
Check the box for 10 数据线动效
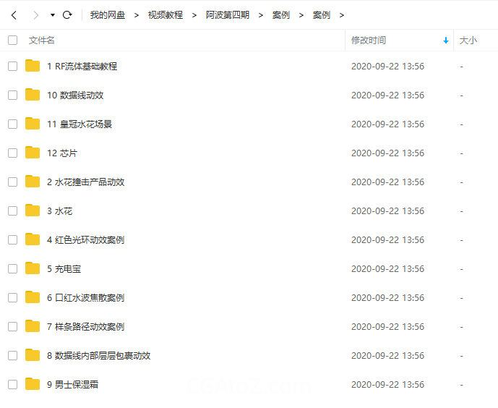(x=12, y=95)
